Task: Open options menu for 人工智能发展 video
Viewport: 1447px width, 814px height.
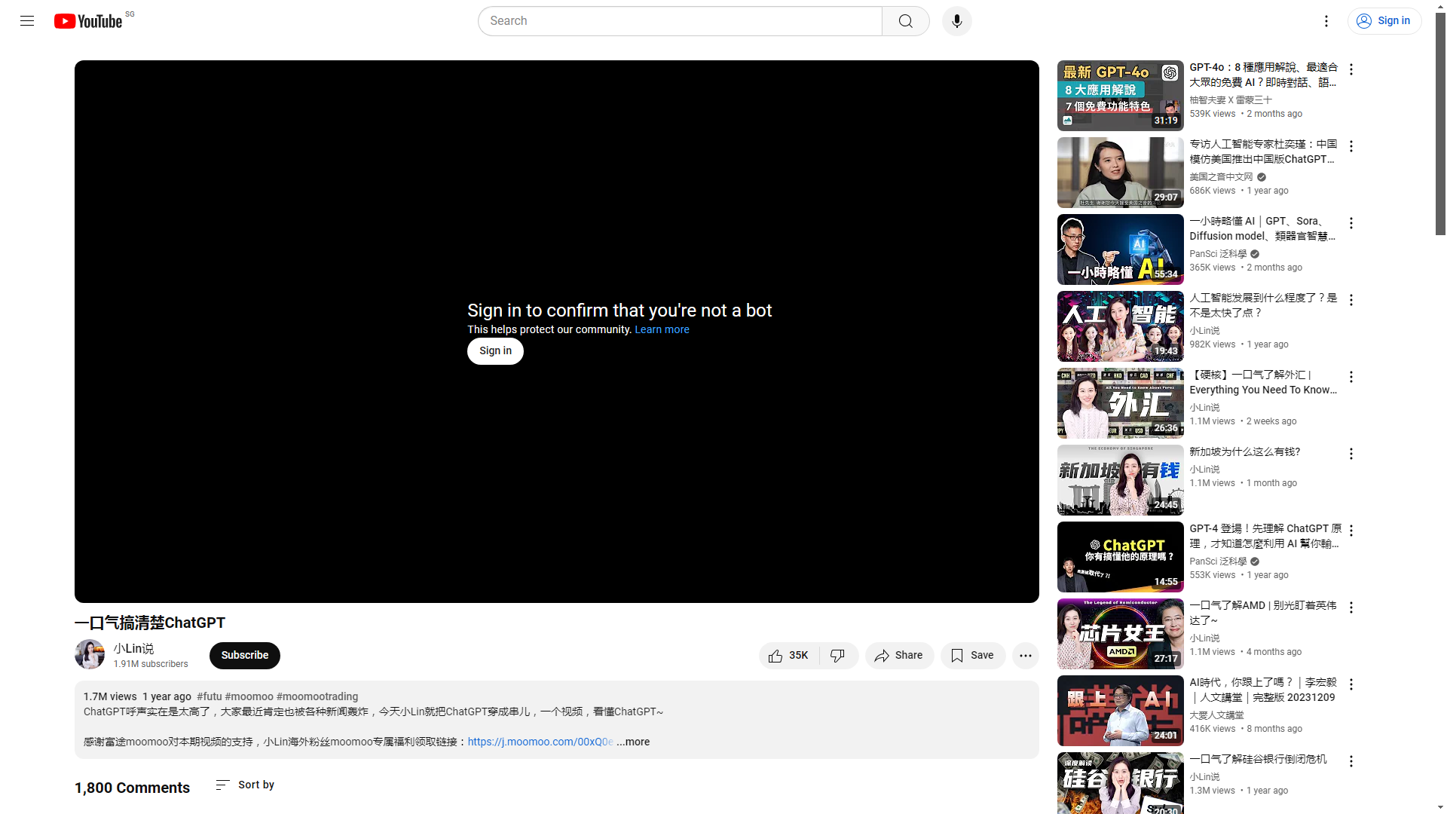Action: [1351, 300]
